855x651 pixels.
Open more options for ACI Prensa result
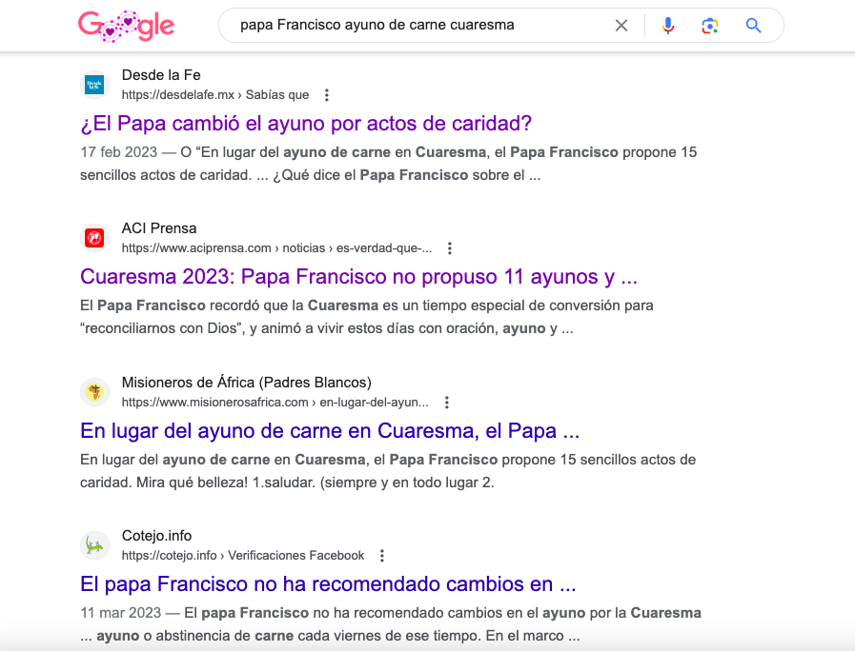pos(450,248)
